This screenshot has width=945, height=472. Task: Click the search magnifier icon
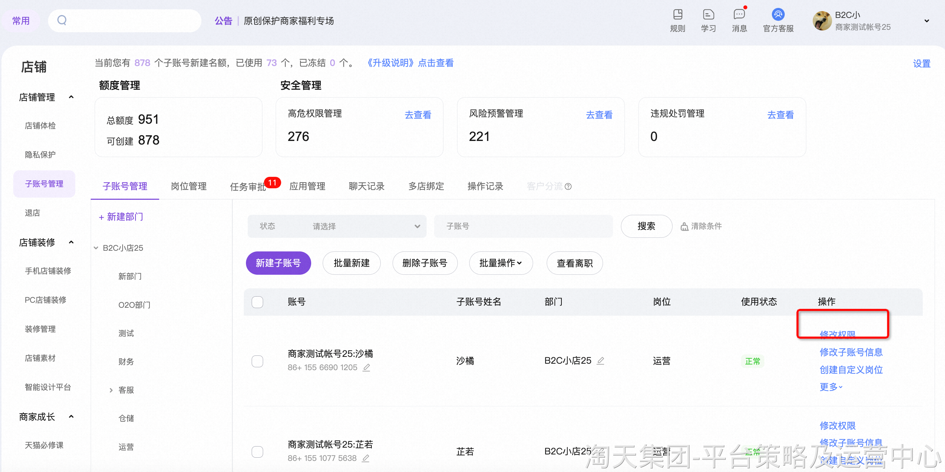62,20
